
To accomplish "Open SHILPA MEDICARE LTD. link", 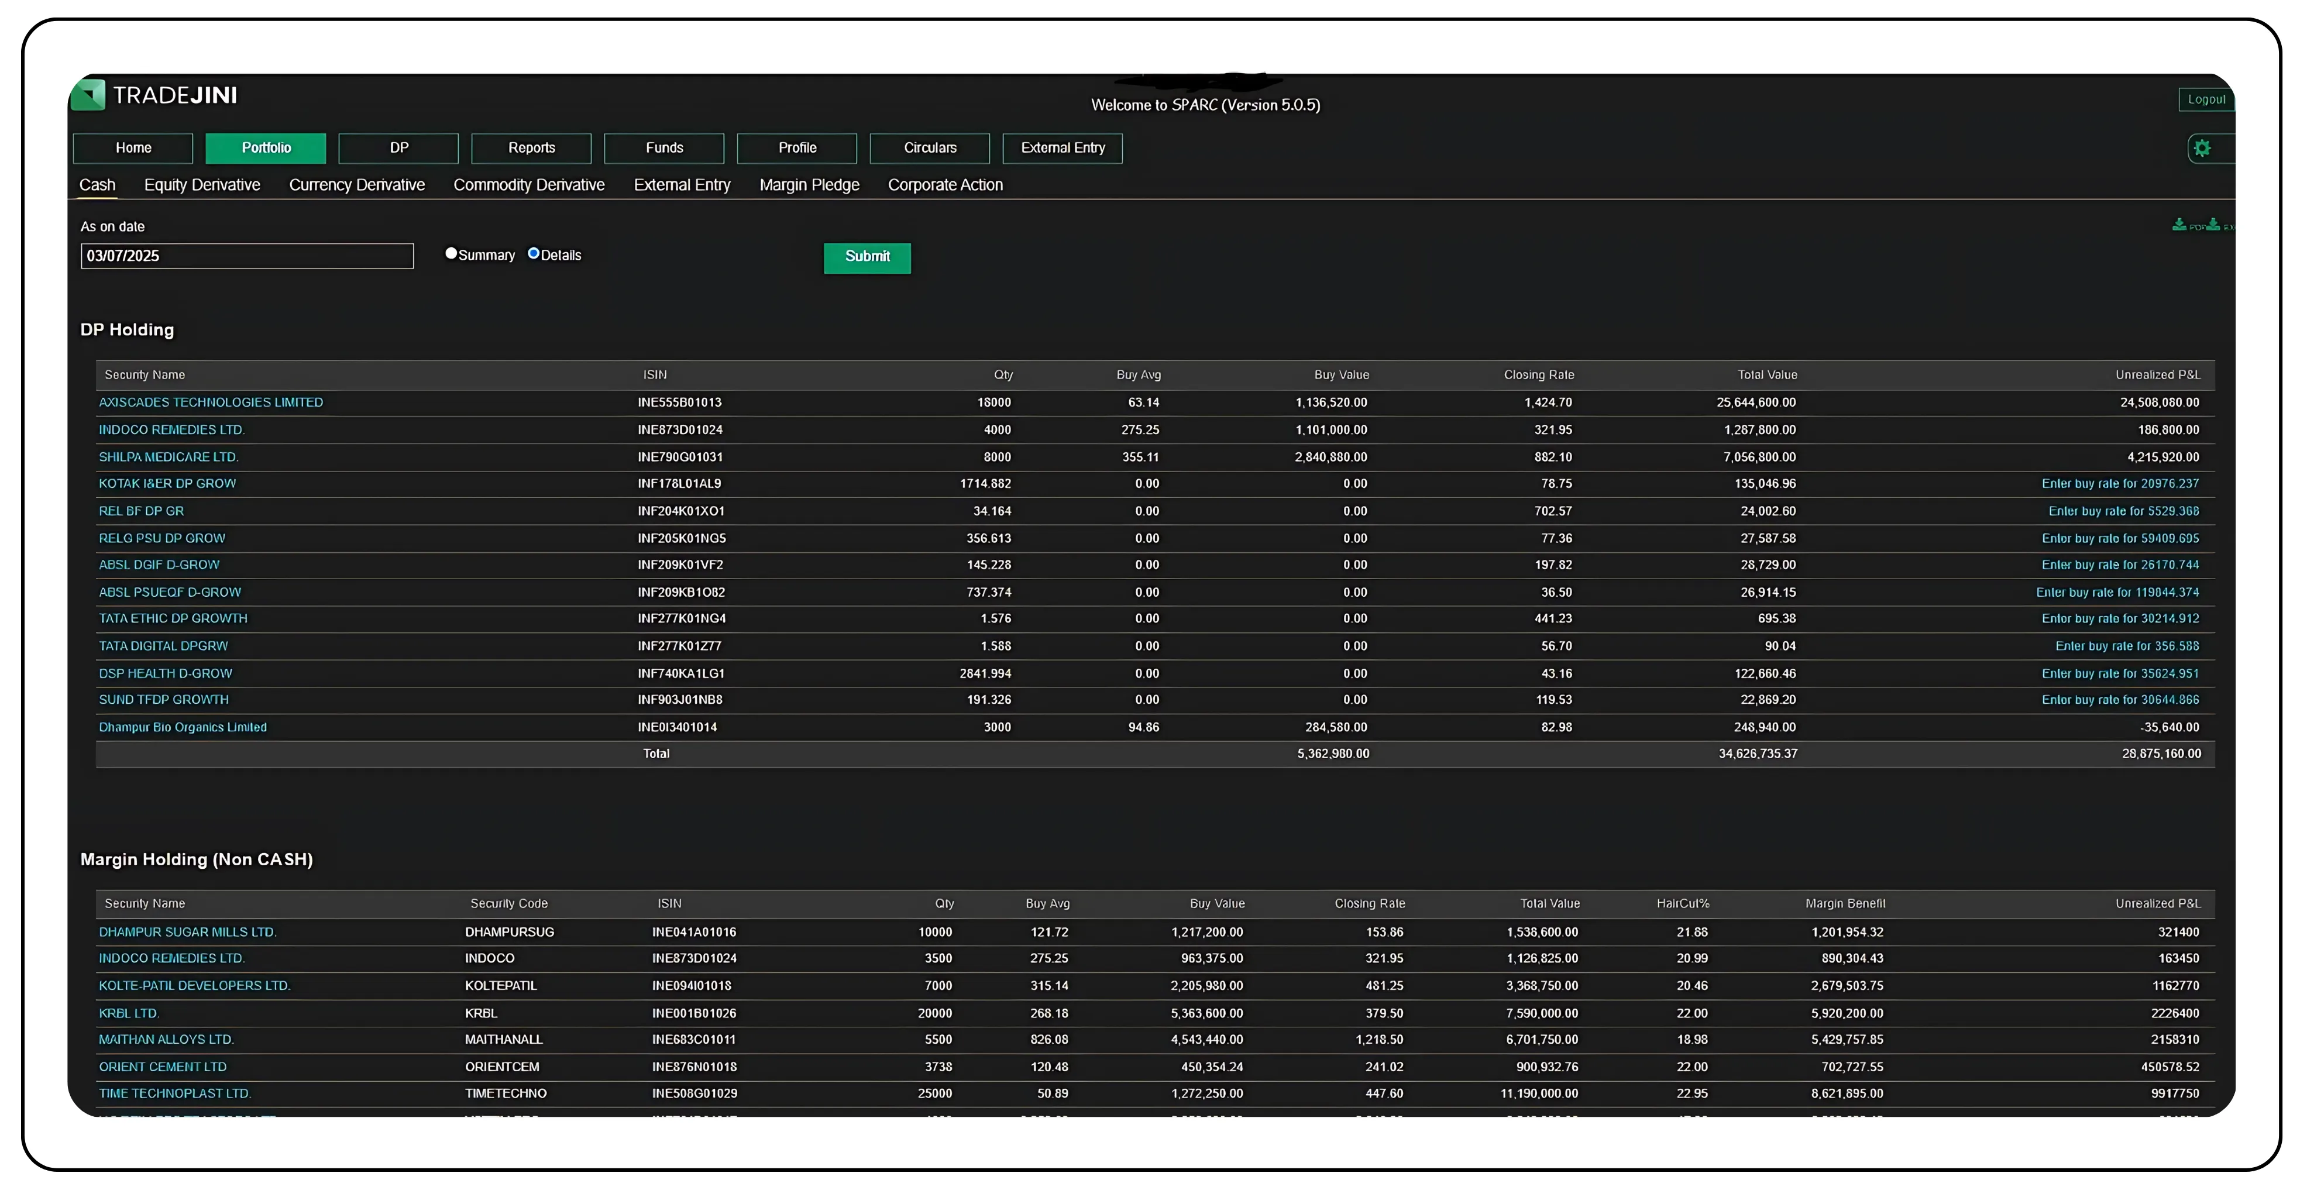I will click(169, 458).
